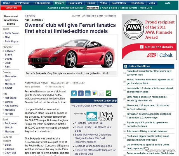The height and width of the screenshot is (156, 179).
Task: Open the Home tab
Action: pos(6,3)
